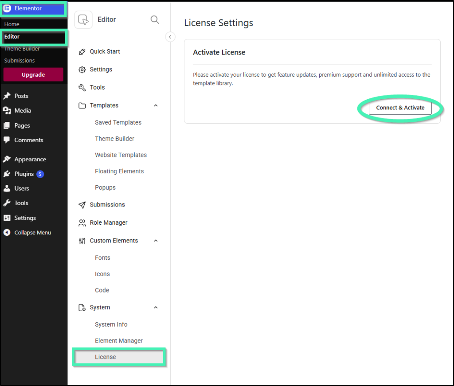This screenshot has height=386, width=454.
Task: Click the Collapse Menu arrow icon
Action: click(x=7, y=232)
